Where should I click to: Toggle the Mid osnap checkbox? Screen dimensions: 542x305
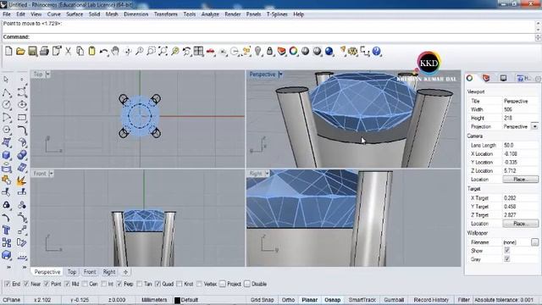67,284
